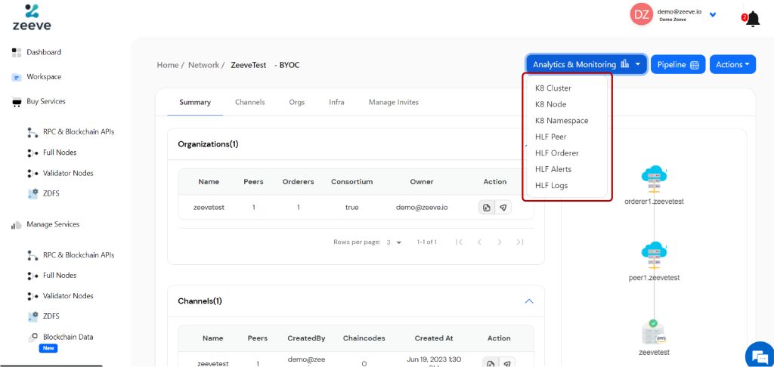The height and width of the screenshot is (367, 774).
Task: Open the Actions dropdown
Action: pyautogui.click(x=732, y=64)
